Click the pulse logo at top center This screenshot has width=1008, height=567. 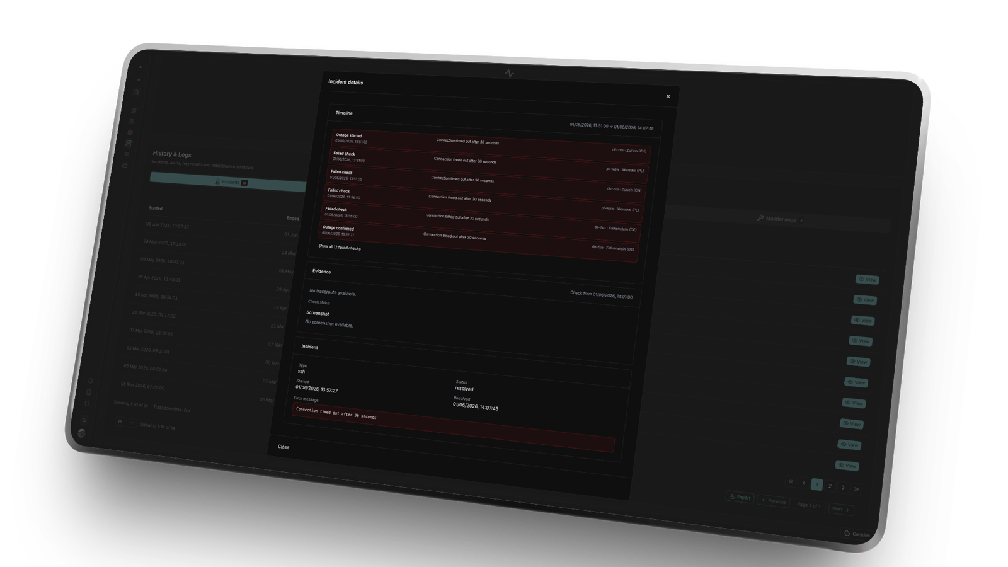(x=509, y=74)
